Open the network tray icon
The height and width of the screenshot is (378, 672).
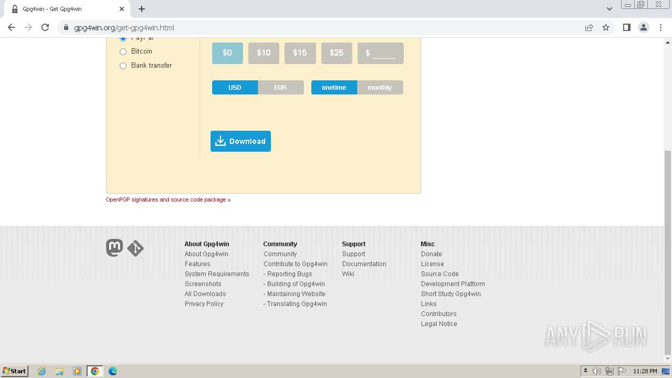610,371
